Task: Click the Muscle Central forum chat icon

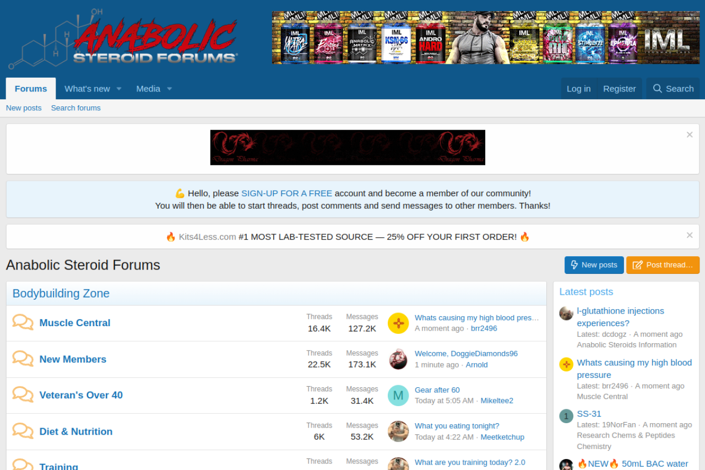Action: click(x=23, y=322)
